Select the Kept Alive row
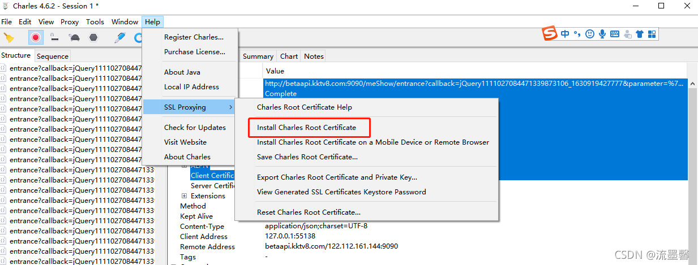Screen dimensions: 698x265 pos(196,216)
